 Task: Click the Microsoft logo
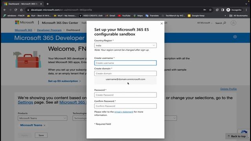pos(24,23)
